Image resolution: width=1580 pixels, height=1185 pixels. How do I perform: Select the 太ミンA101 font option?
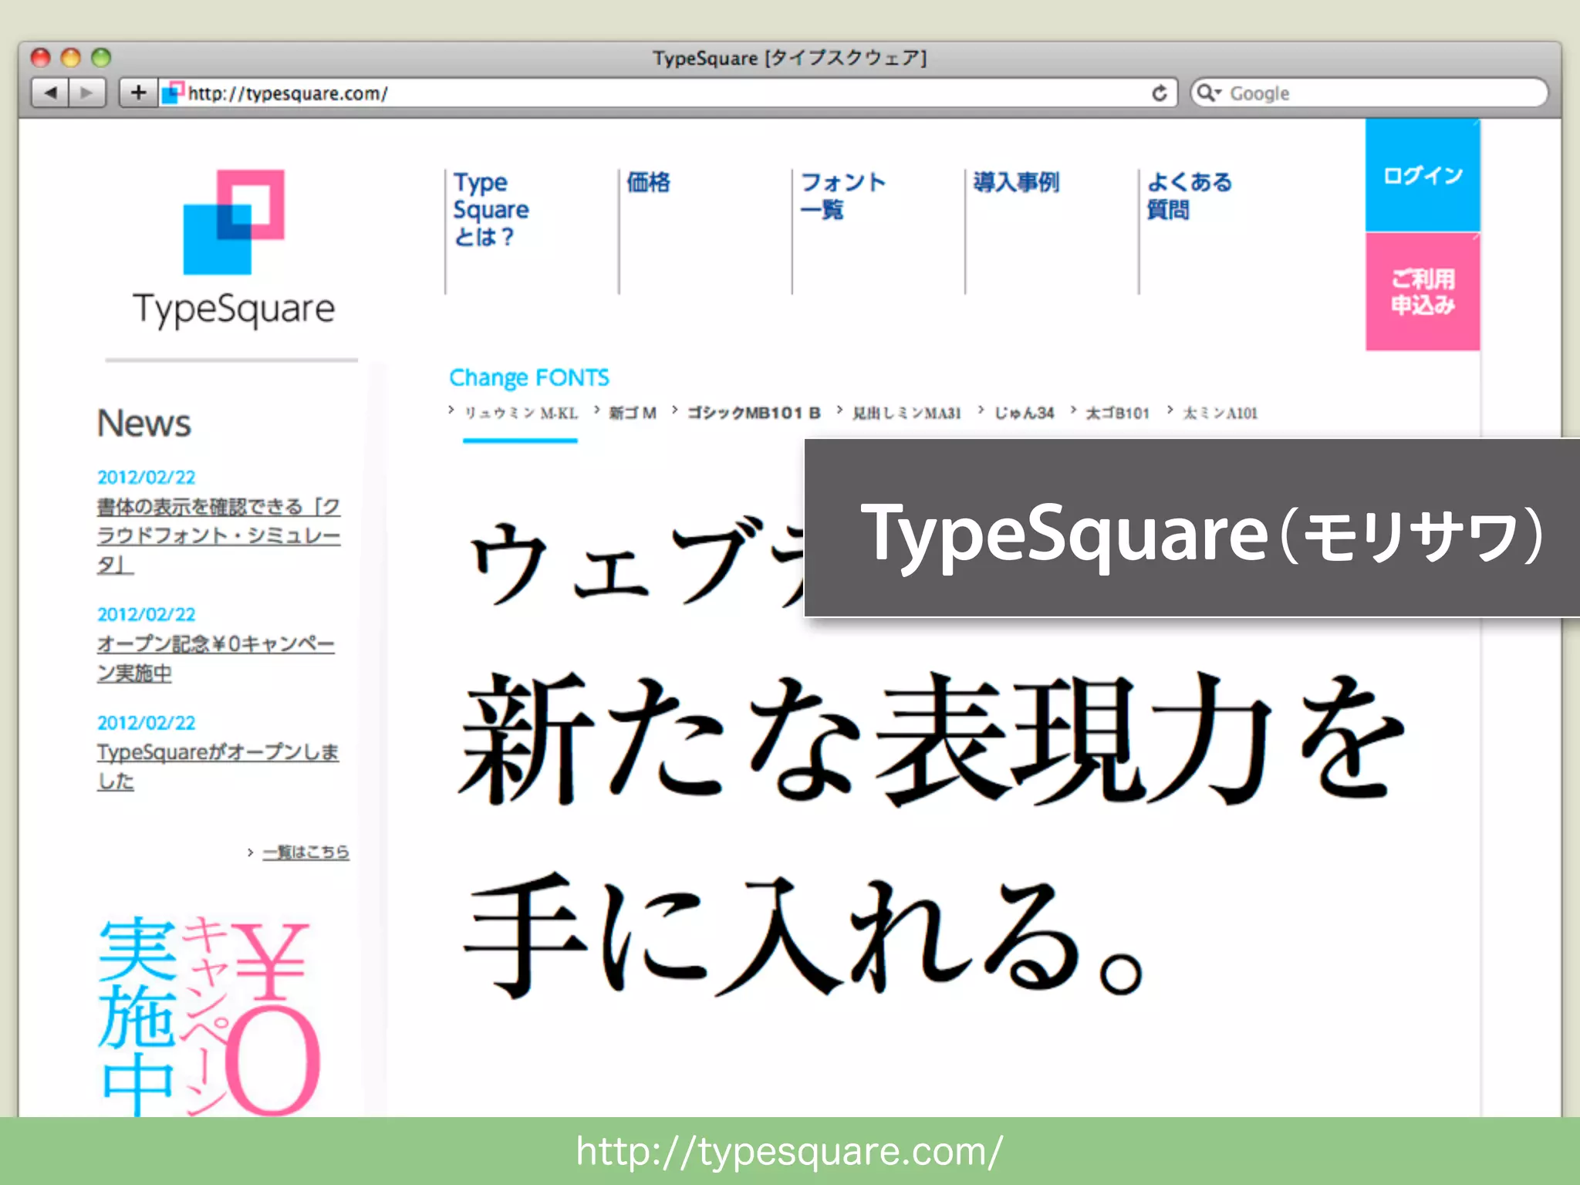(1220, 413)
